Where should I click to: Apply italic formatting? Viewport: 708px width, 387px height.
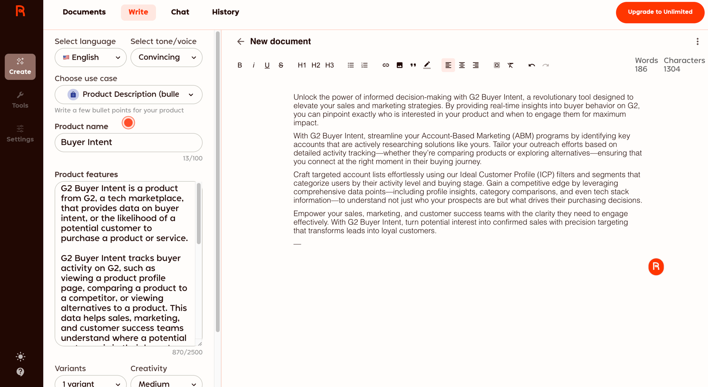[x=253, y=65]
